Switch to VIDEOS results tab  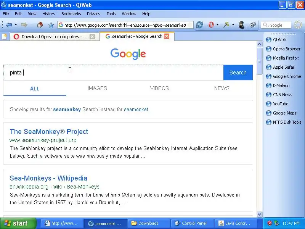tap(159, 88)
